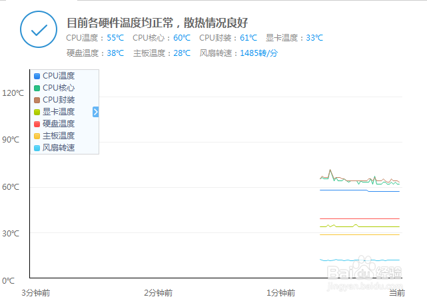The image size is (427, 301).
Task: Click the 显卡温度 33℃ reading
Action: (294, 38)
